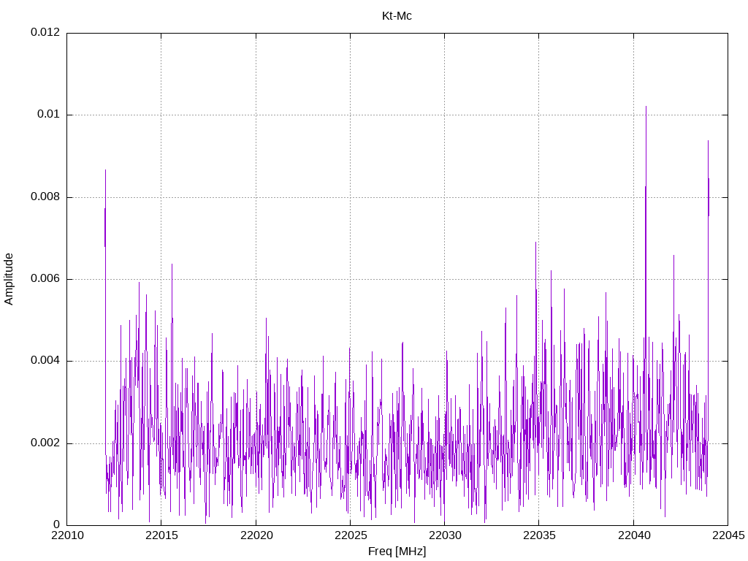Click the 22020 x-axis tick label
This screenshot has width=748, height=561.
(x=256, y=535)
